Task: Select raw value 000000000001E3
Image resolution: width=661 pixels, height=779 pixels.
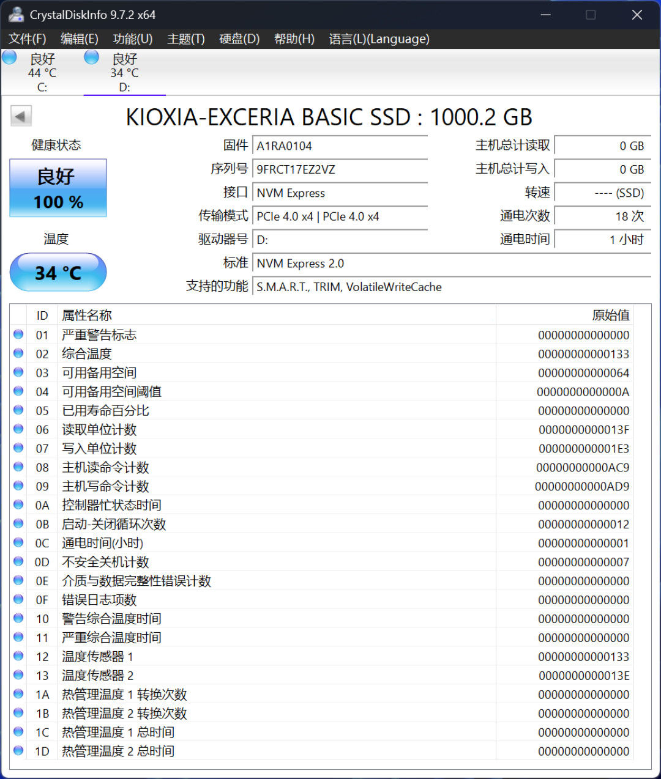Action: tap(584, 449)
